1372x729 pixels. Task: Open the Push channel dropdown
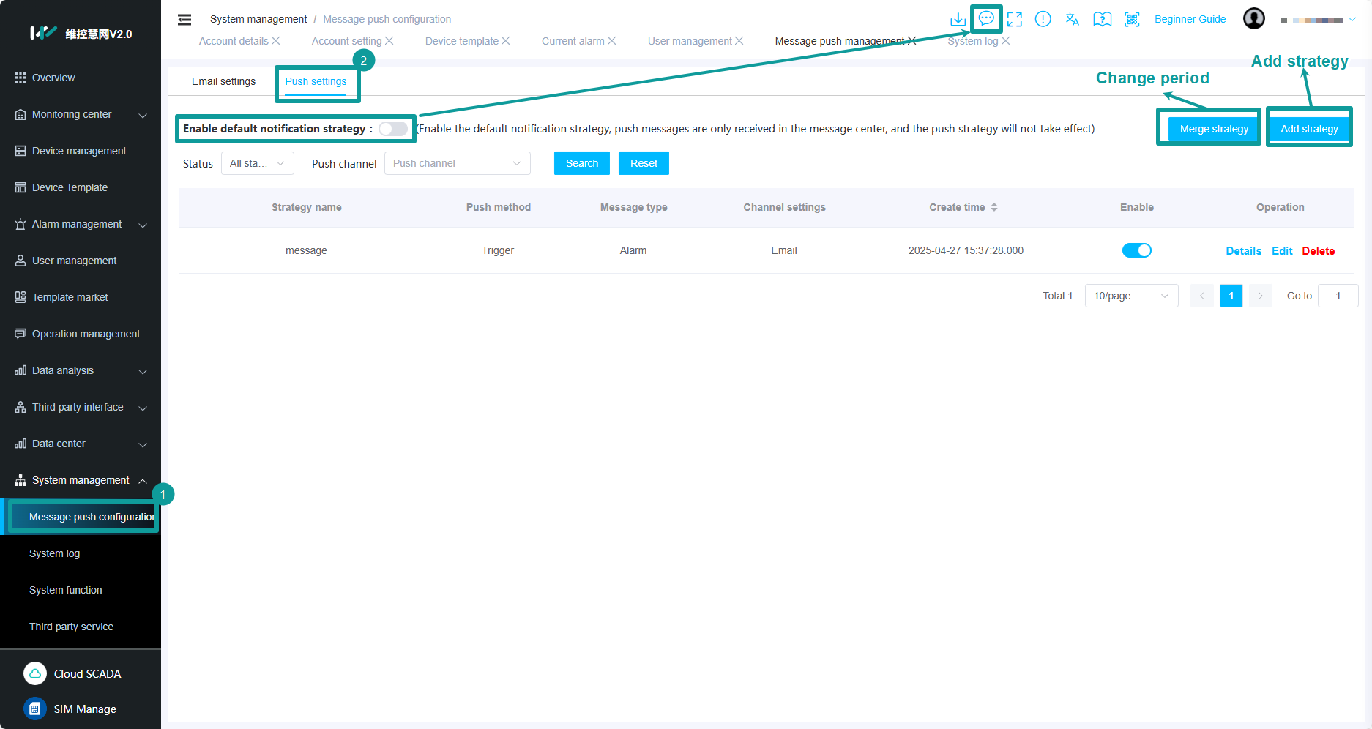coord(457,163)
